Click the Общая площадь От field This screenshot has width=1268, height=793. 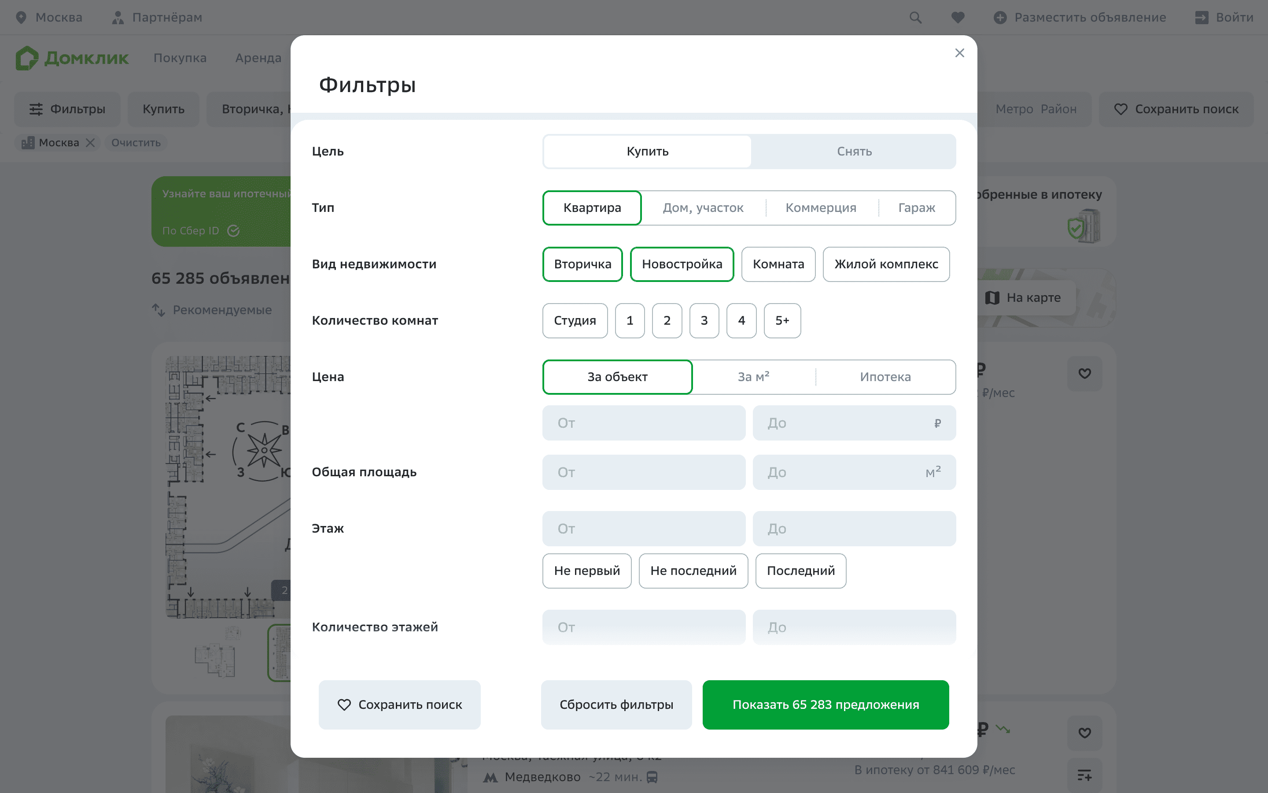click(x=644, y=472)
